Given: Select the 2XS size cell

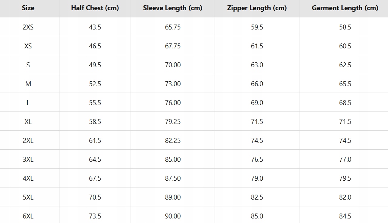Looking at the screenshot, I should coord(28,27).
